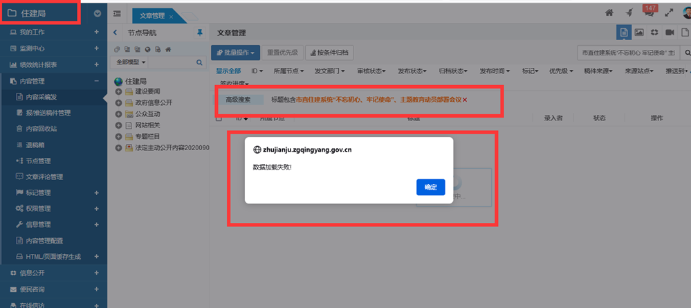
Task: Click node filter text input field
Action: coord(171,62)
